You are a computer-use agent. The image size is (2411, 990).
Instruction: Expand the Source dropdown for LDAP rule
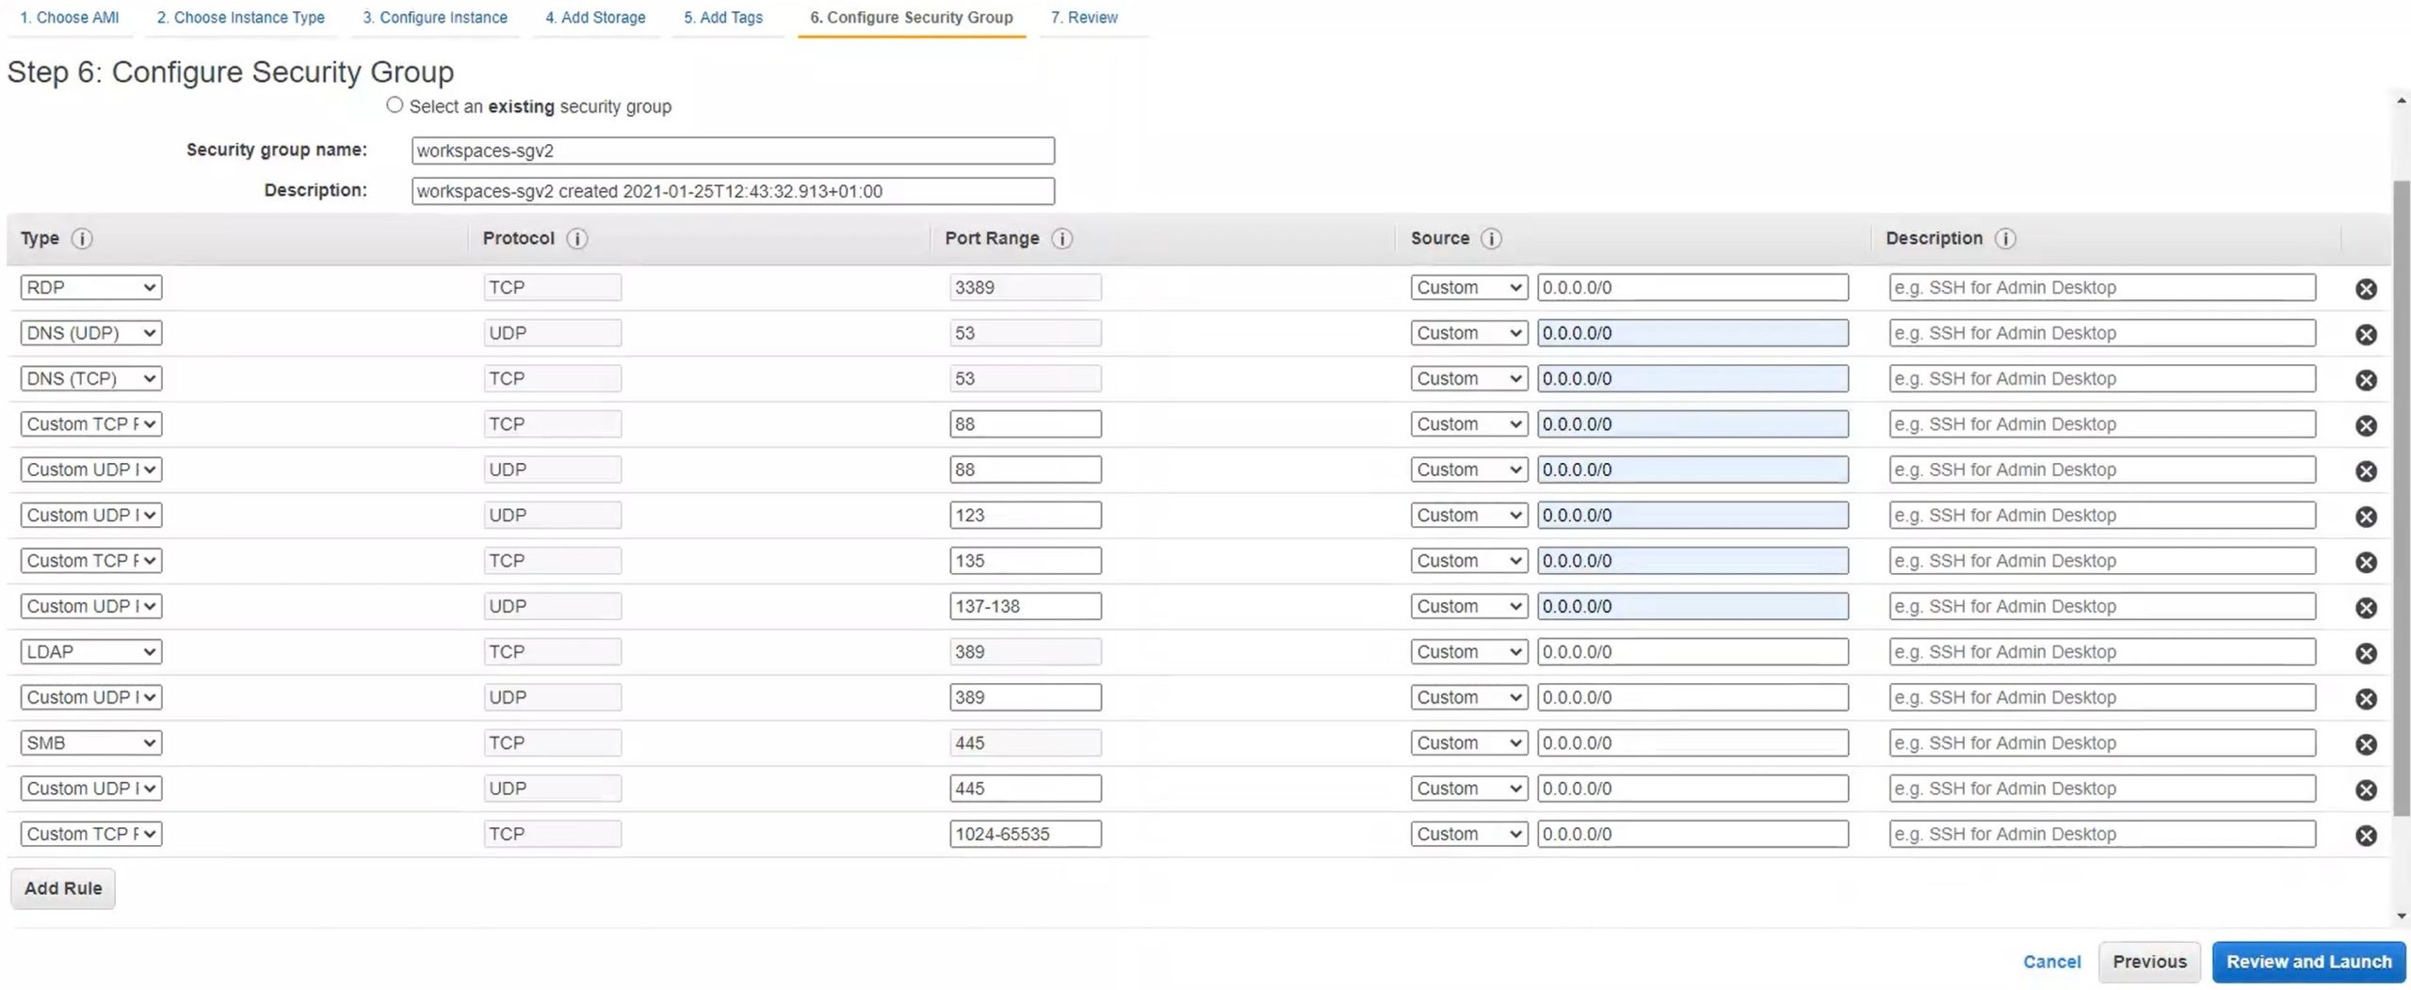pyautogui.click(x=1468, y=652)
